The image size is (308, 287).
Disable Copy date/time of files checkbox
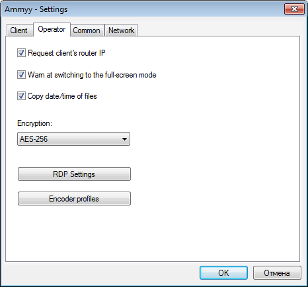point(21,96)
